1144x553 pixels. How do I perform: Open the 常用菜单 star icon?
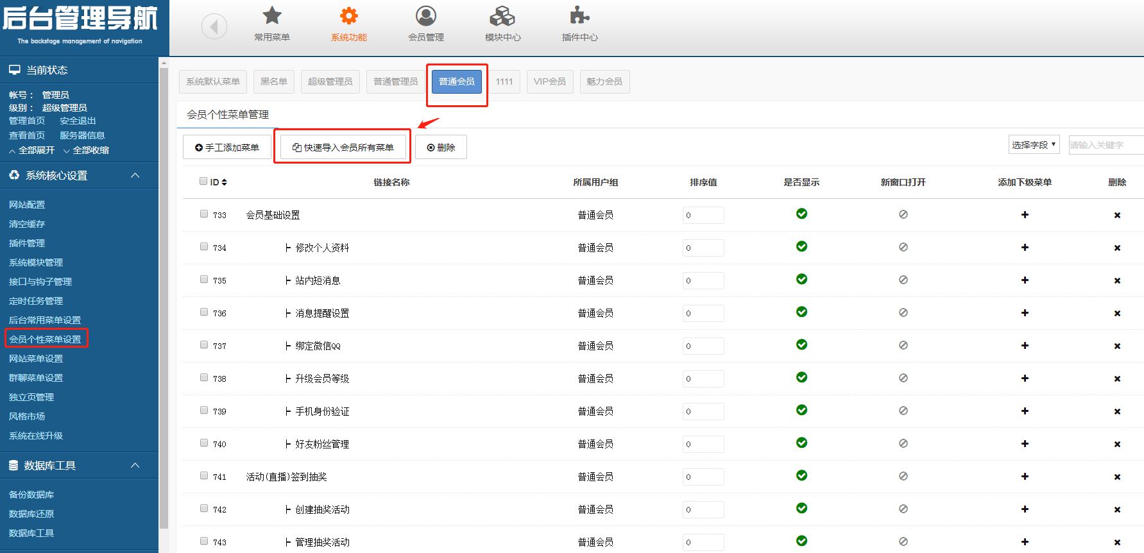click(272, 16)
